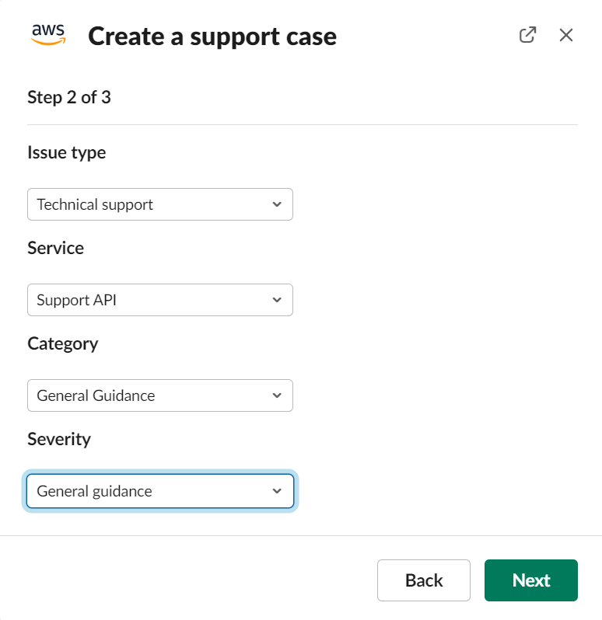Go Back to the previous step
Screen dimensions: 602x620
(424, 580)
